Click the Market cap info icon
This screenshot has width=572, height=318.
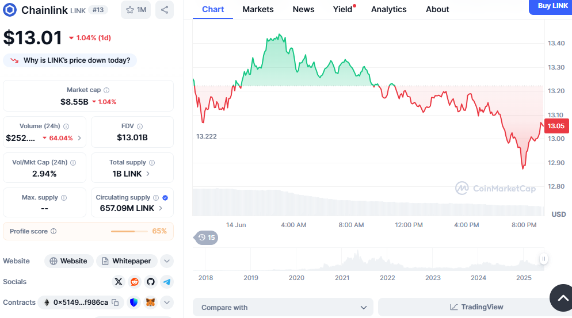106,90
